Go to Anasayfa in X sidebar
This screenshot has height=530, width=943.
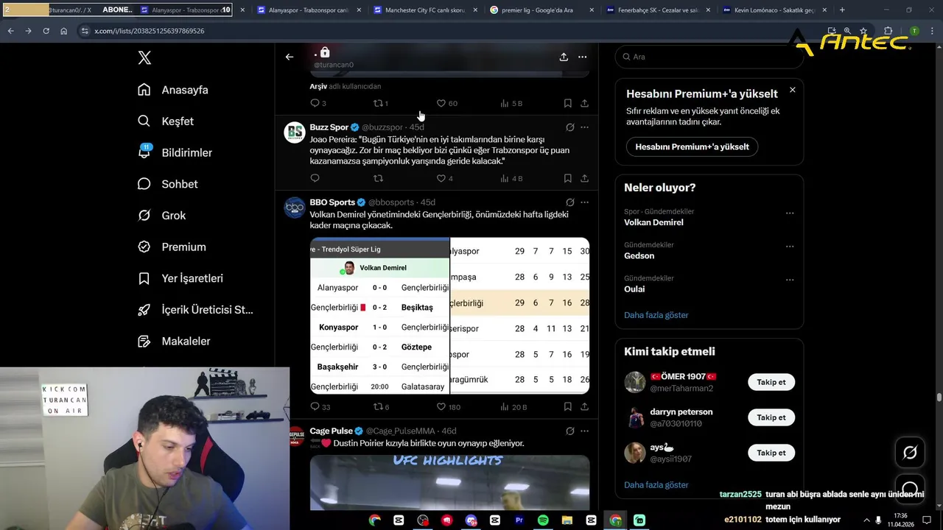tap(173, 90)
